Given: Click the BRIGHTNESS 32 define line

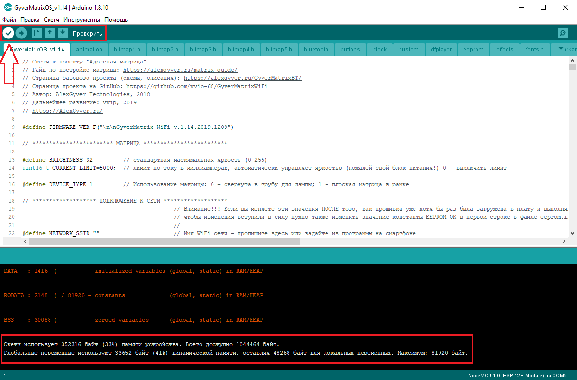Looking at the screenshot, I should (144, 160).
